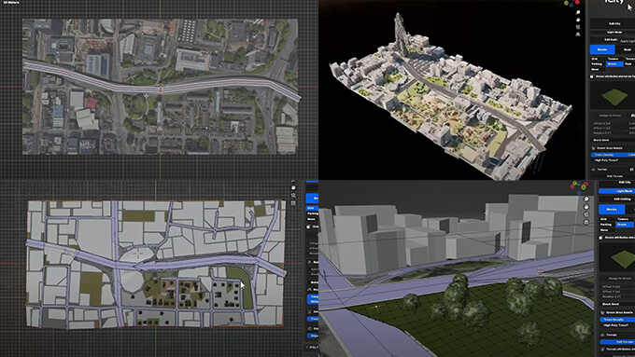Click green axis on lower-right viewport gizmo

click(x=583, y=187)
